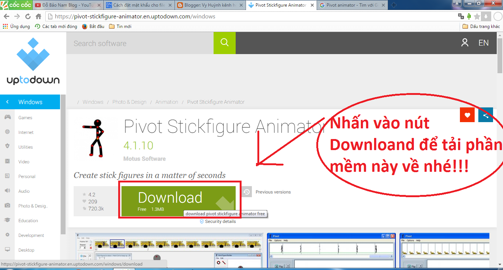This screenshot has height=270, width=503.
Task: Open the Ứng dụng apps bookmark
Action: click(x=16, y=26)
